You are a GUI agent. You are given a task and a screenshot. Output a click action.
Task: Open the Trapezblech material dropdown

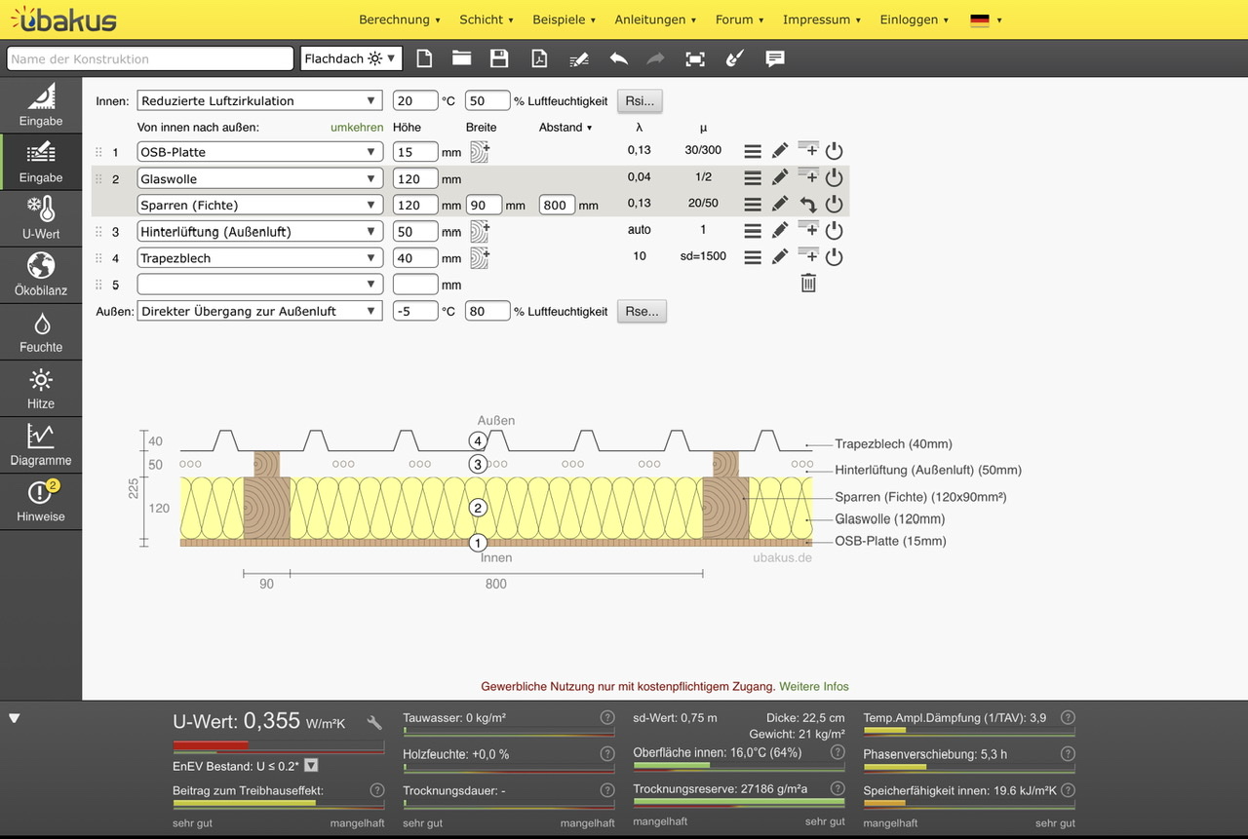[259, 258]
